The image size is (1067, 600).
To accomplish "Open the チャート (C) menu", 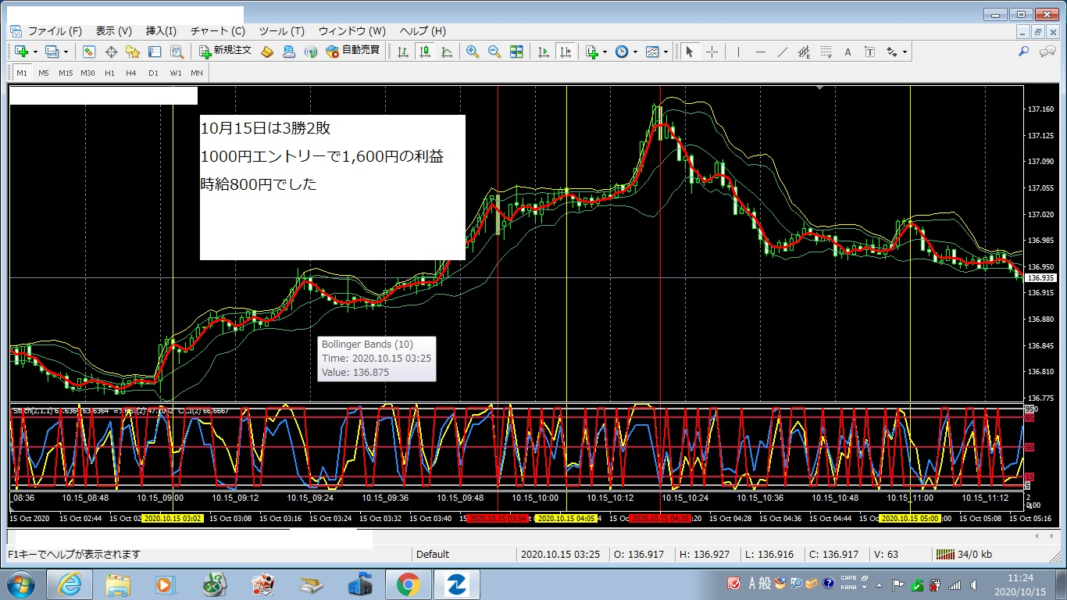I will (216, 31).
